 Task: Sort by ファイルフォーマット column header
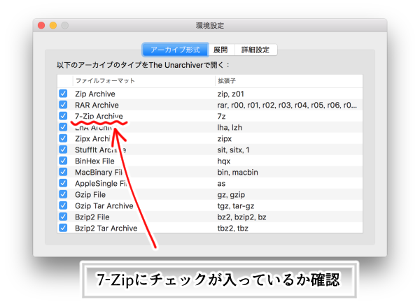(105, 81)
